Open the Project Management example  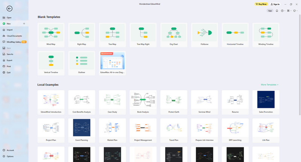[143, 130]
